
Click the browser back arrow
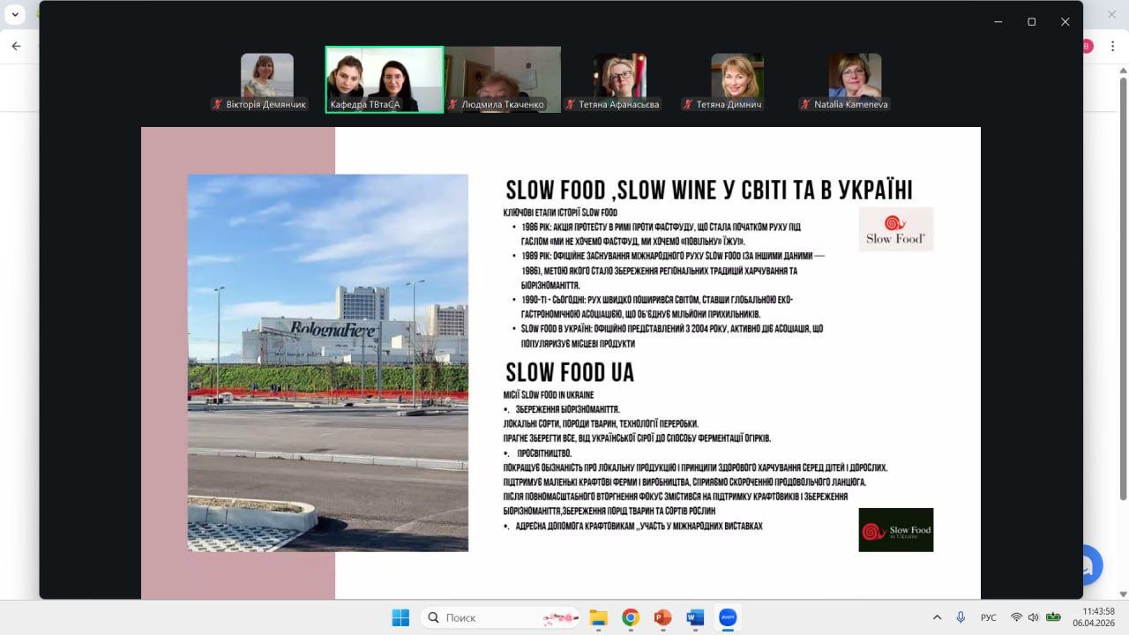click(16, 46)
